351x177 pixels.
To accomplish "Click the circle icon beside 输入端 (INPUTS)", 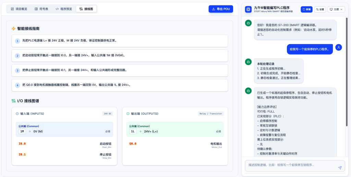I will 17,114.
